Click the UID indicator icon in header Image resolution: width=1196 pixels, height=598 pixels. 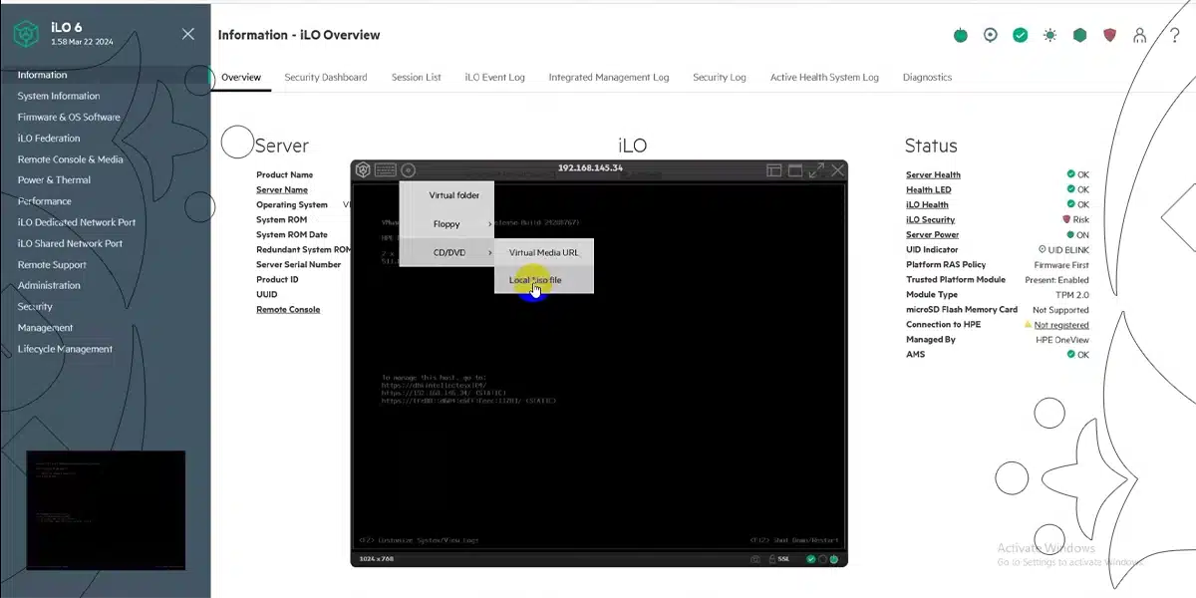[x=990, y=35]
